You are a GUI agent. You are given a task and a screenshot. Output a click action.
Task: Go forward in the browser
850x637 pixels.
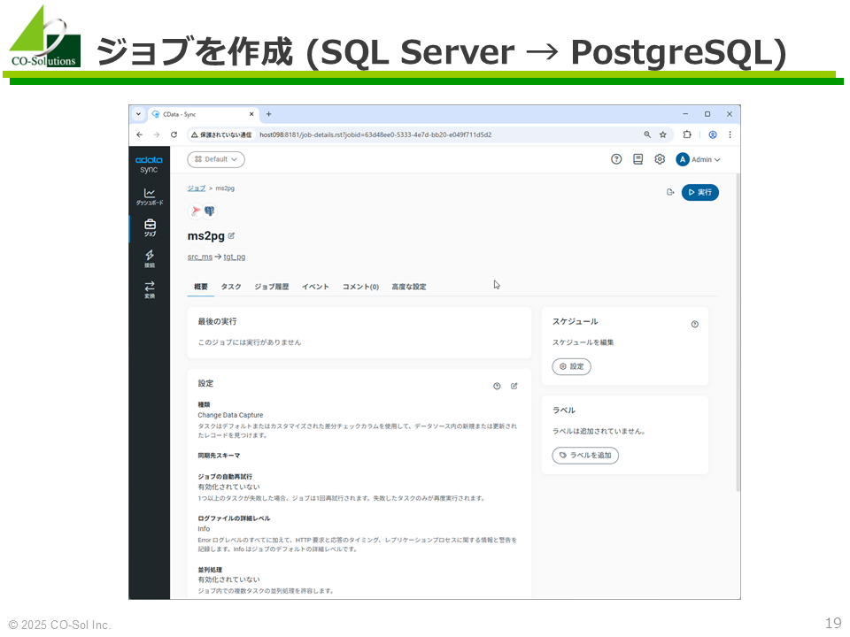[157, 134]
